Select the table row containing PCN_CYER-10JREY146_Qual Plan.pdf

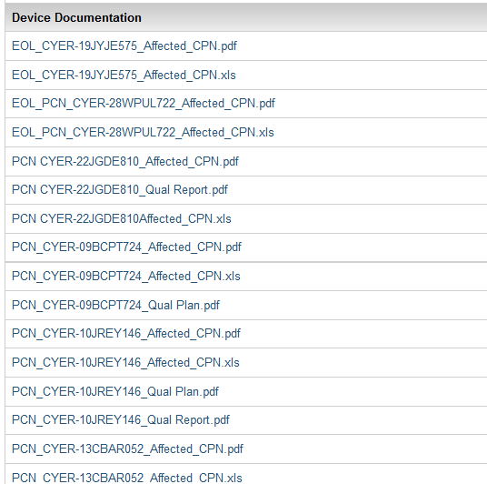246,391
